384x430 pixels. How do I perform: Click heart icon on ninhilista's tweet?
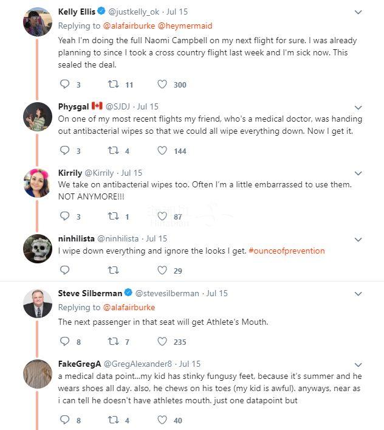(x=162, y=269)
